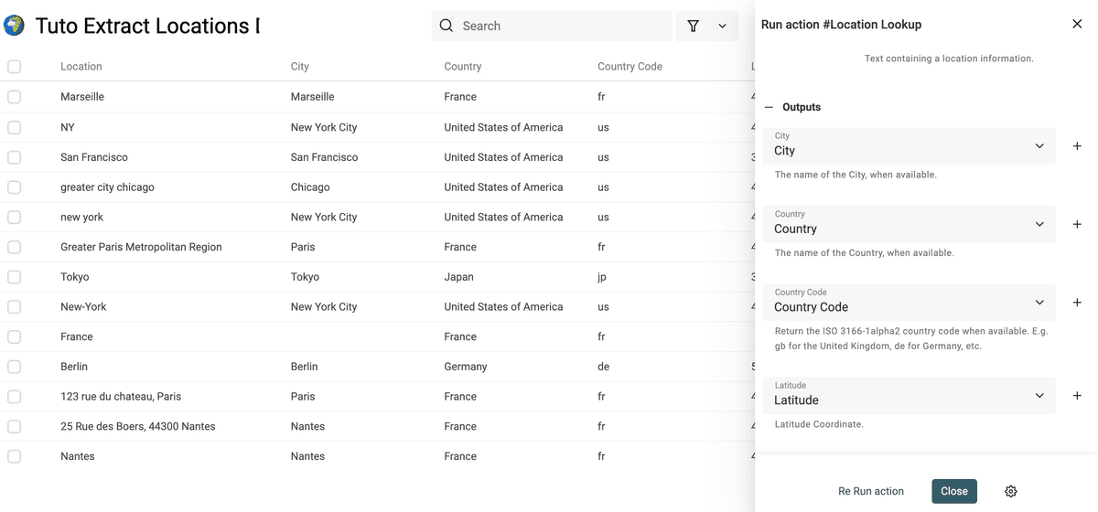Click the '123 rue du chateau, Paris' cell
Image resolution: width=1098 pixels, height=512 pixels.
(121, 396)
